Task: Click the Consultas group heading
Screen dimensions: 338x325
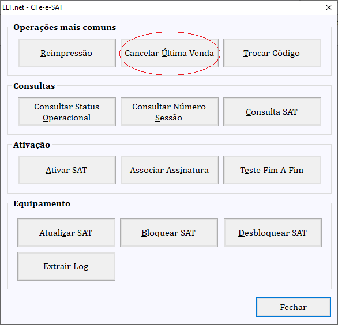Action: 34,86
